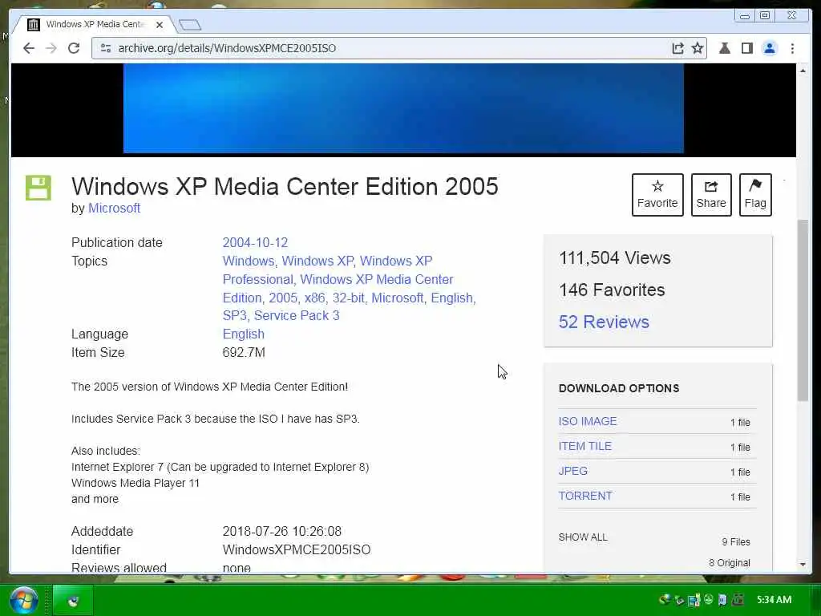Viewport: 821px width, 616px height.
Task: Download via the TORRENT option
Action: [584, 496]
